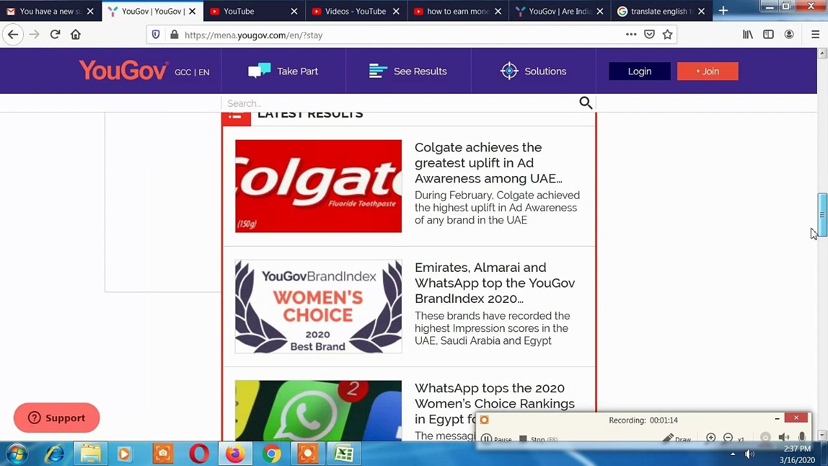The image size is (828, 466).
Task: Click the taskbar clock showing 2:37 PM
Action: click(797, 449)
